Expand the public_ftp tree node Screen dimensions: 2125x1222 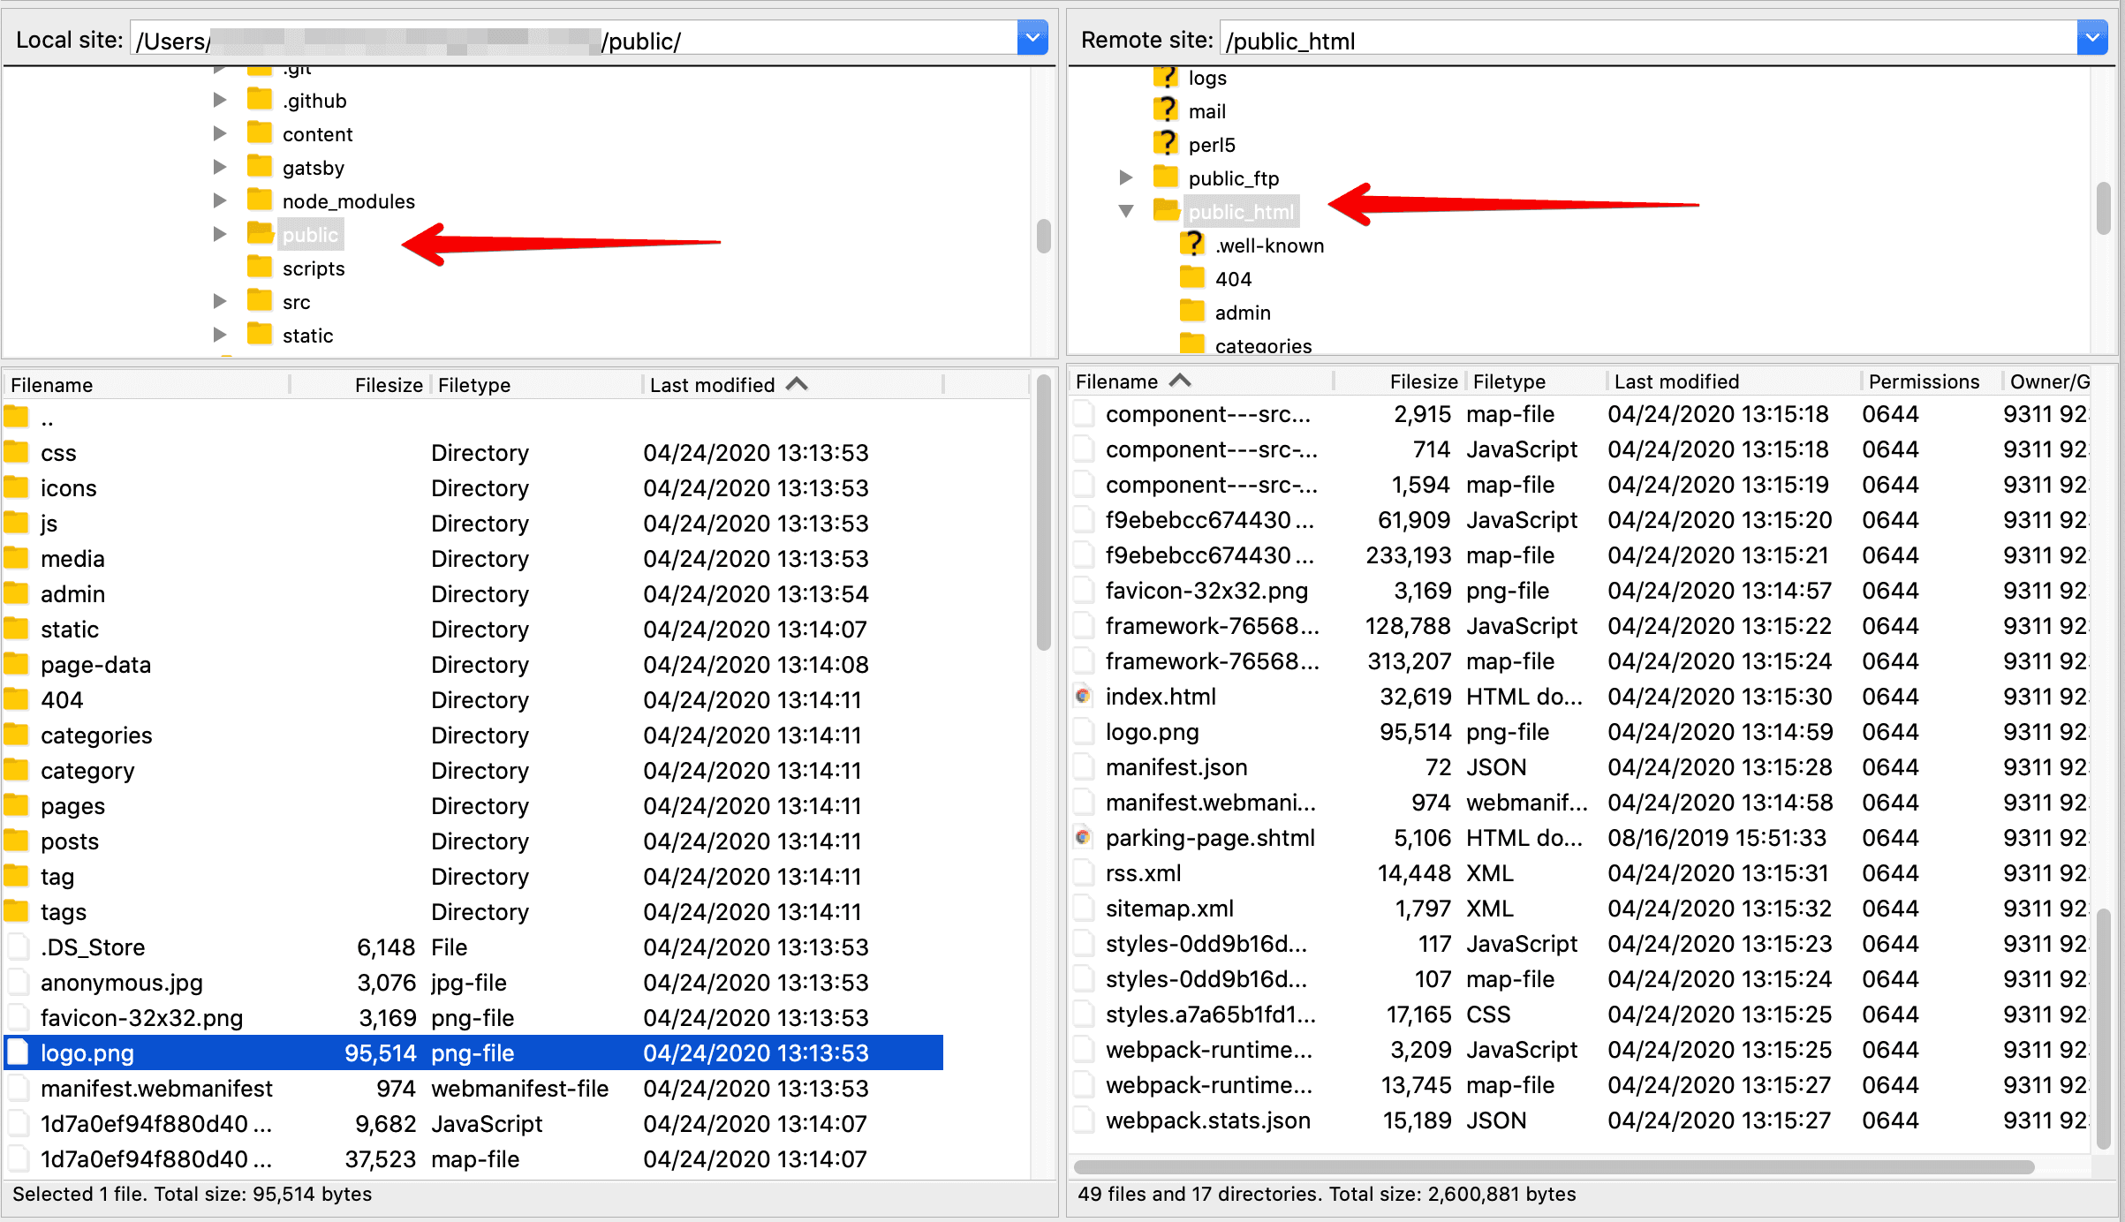(1126, 177)
